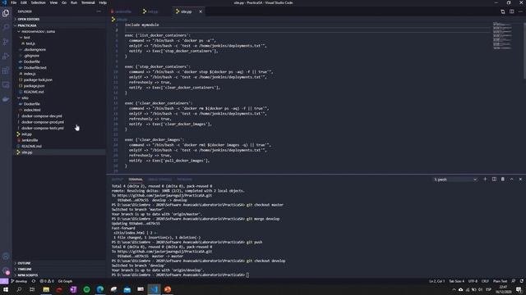Click the notifications bell in status bar
This screenshot has width=526, height=295.
[x=522, y=281]
